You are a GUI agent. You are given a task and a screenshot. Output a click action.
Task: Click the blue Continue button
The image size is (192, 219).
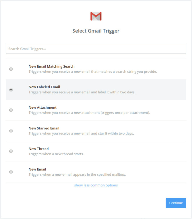(x=176, y=203)
